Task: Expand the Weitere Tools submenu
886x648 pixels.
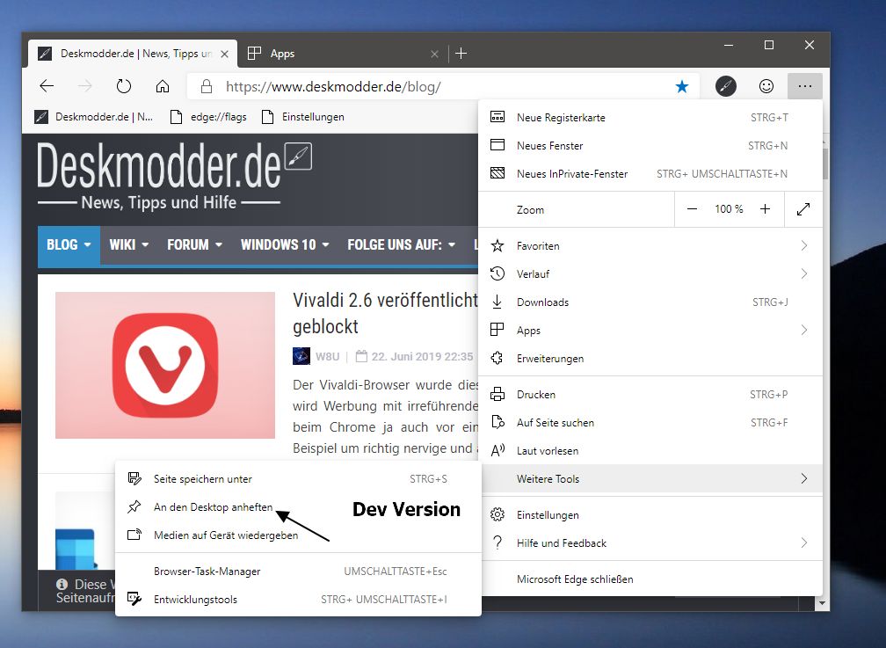Action: tap(650, 479)
